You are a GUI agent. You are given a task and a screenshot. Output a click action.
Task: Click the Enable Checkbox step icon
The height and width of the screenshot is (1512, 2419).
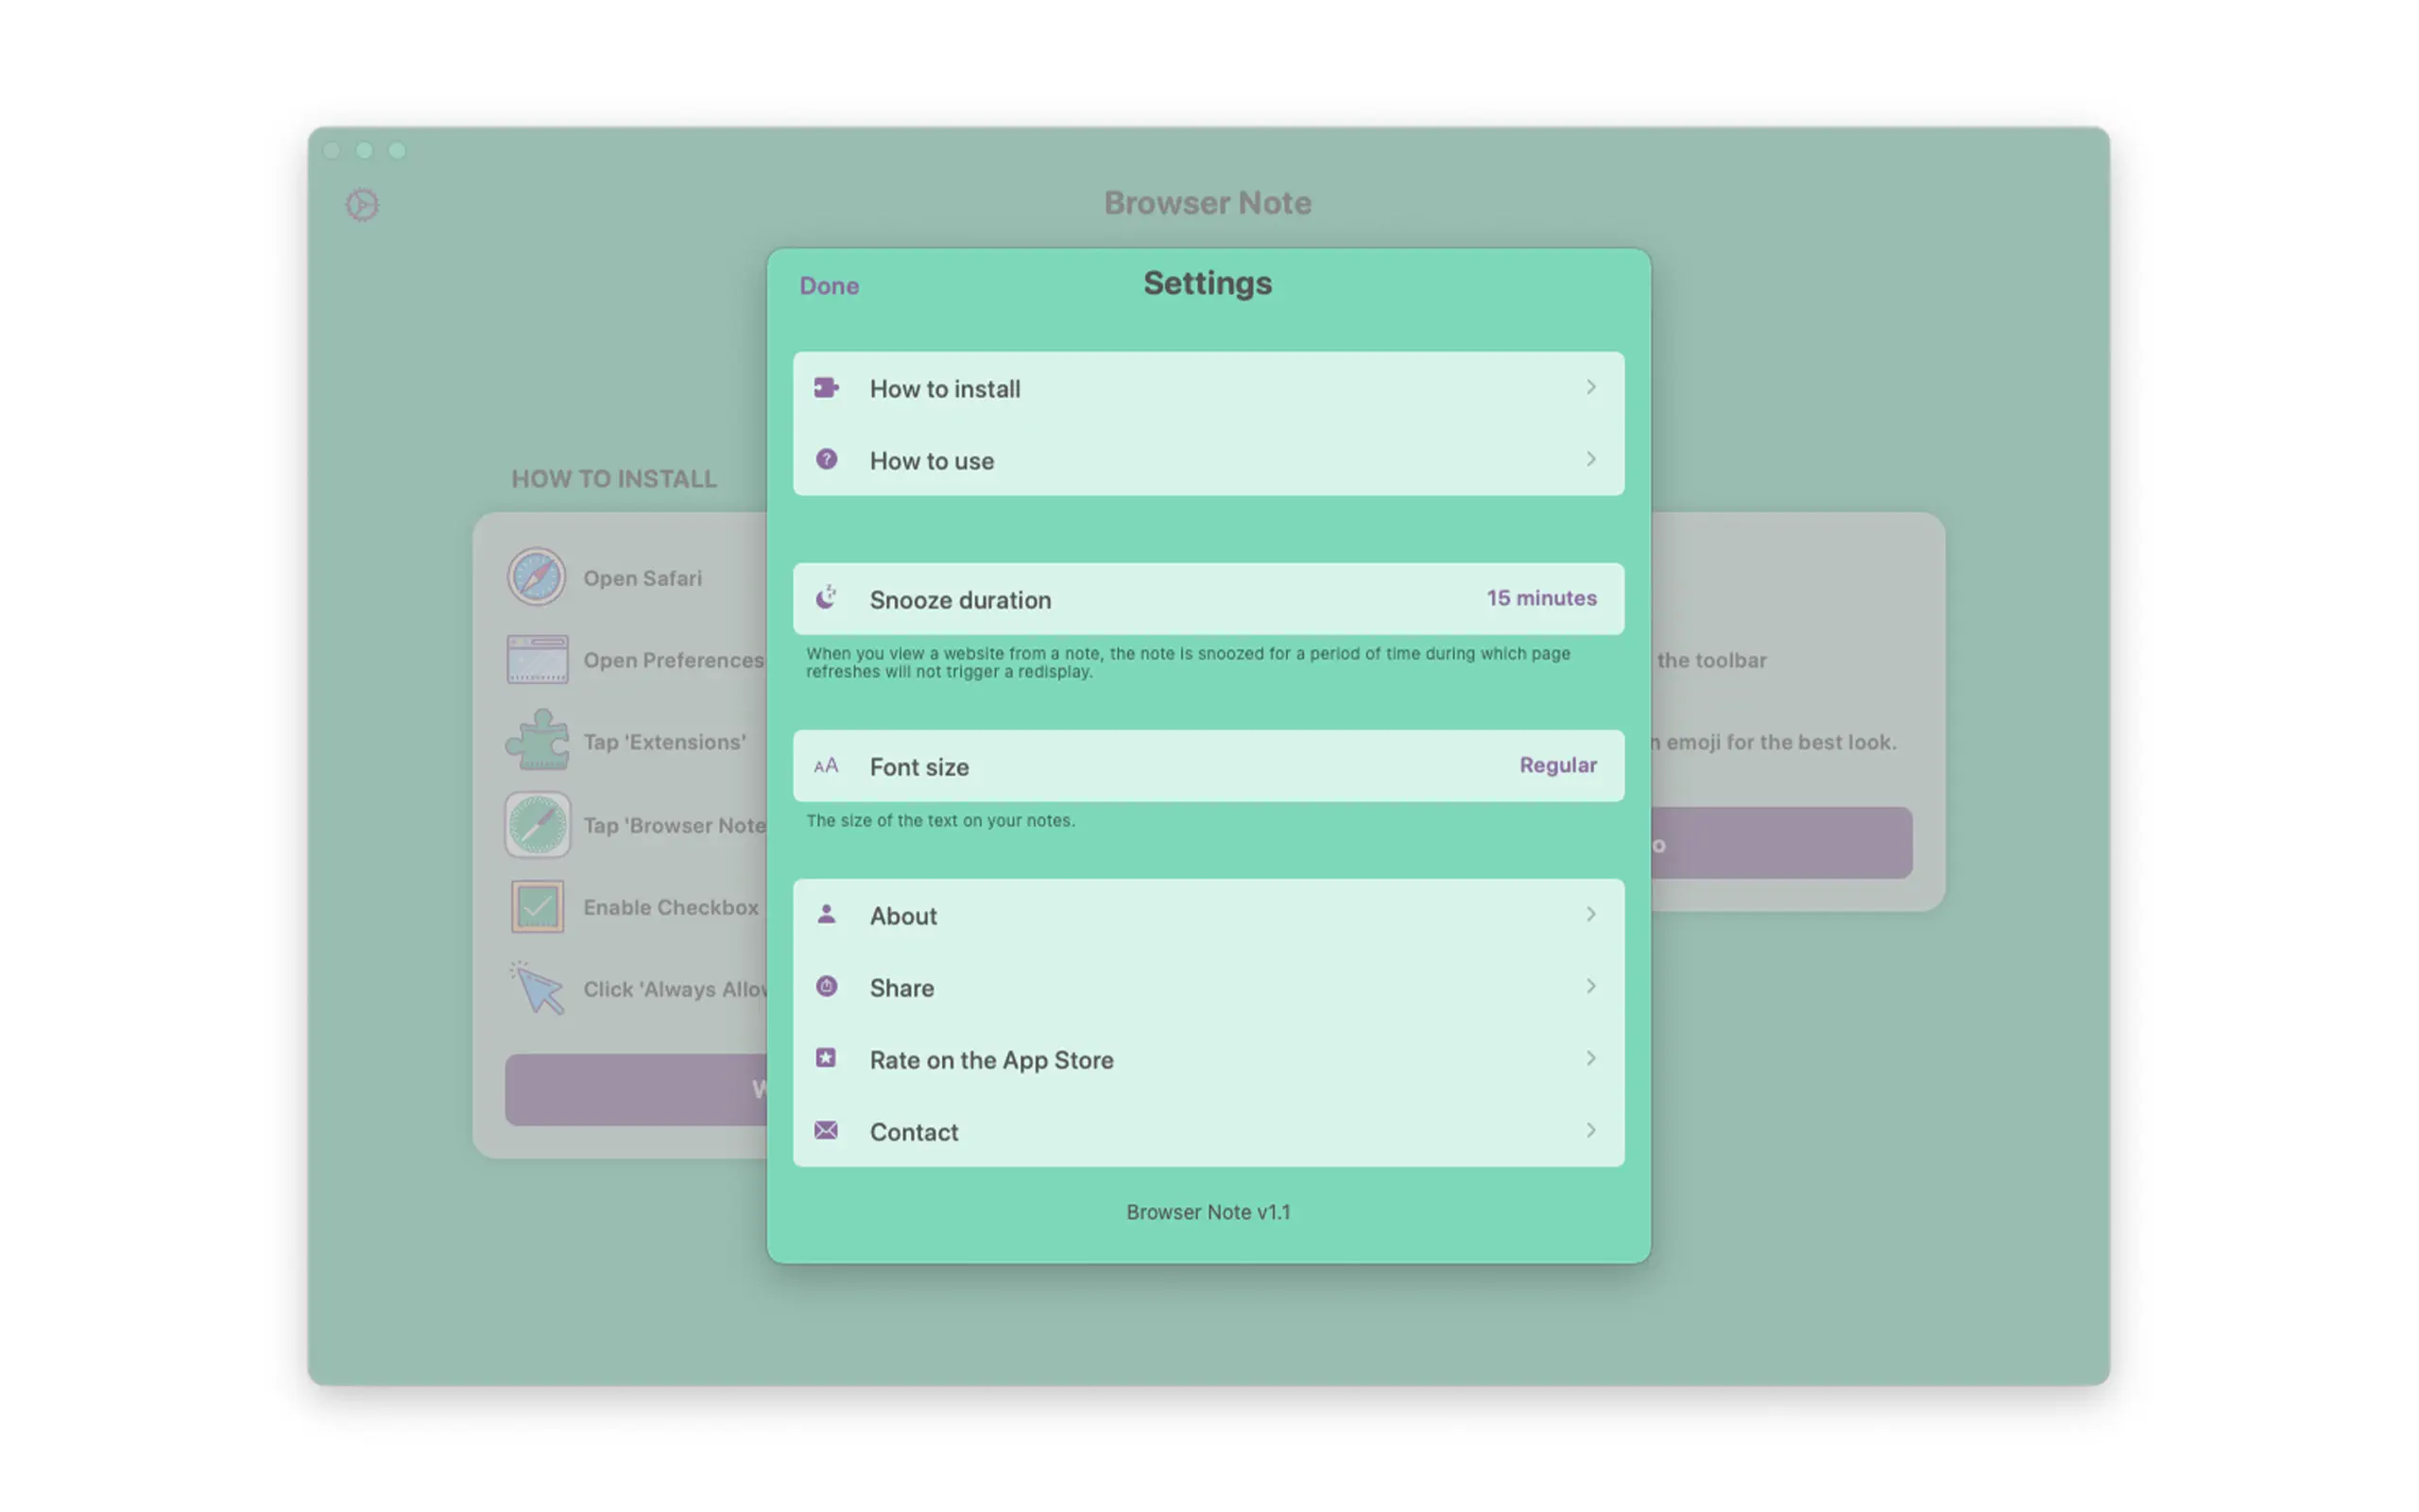tap(537, 907)
